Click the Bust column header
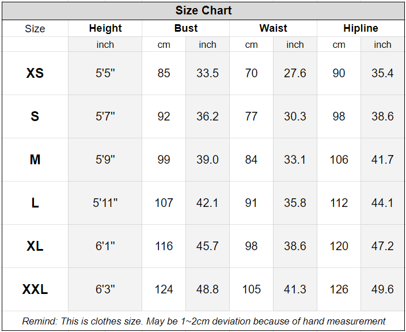 [186, 28]
